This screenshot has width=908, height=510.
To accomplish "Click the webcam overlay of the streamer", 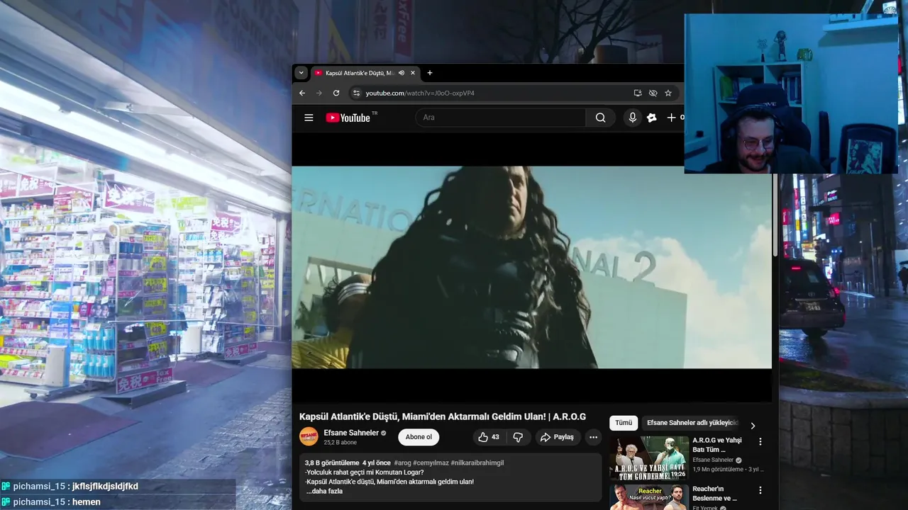I will coord(791,93).
